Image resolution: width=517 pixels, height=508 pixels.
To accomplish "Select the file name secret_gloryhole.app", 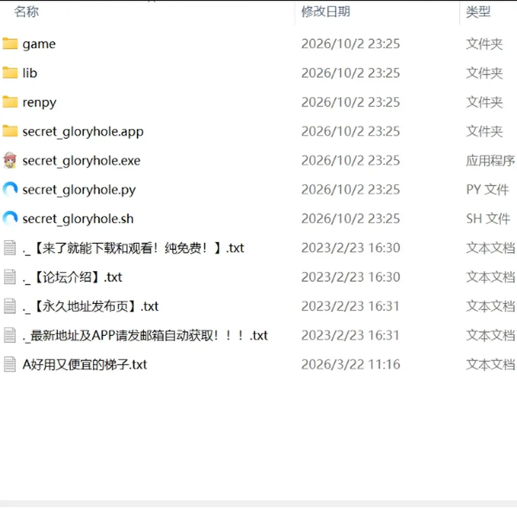I will coord(83,132).
